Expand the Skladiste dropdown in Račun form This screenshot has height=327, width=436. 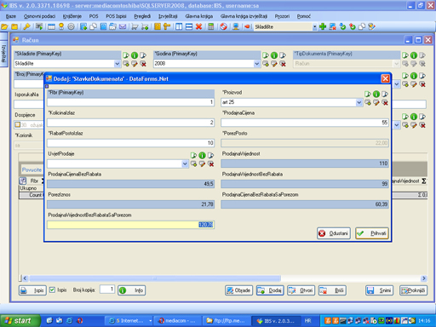pyautogui.click(x=117, y=64)
